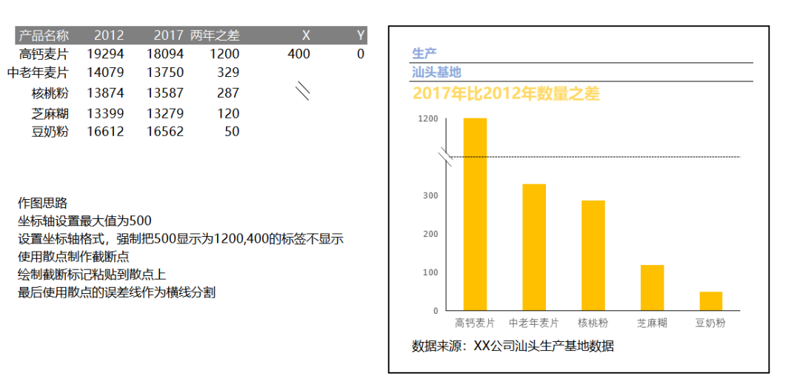Image resolution: width=800 pixels, height=390 pixels.
Task: Click the 核桃粉 table cell
Action: 50,93
